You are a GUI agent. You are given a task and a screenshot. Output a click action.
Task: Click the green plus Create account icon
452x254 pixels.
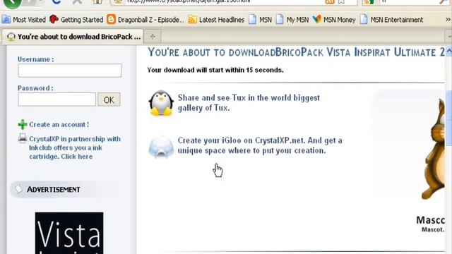pyautogui.click(x=23, y=125)
